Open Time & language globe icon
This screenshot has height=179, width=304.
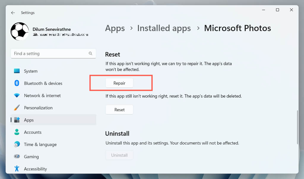coord(17,144)
